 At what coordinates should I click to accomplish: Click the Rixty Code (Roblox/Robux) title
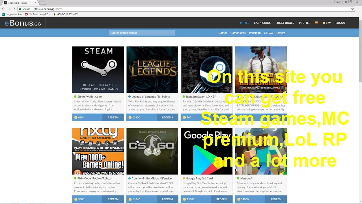(94, 178)
